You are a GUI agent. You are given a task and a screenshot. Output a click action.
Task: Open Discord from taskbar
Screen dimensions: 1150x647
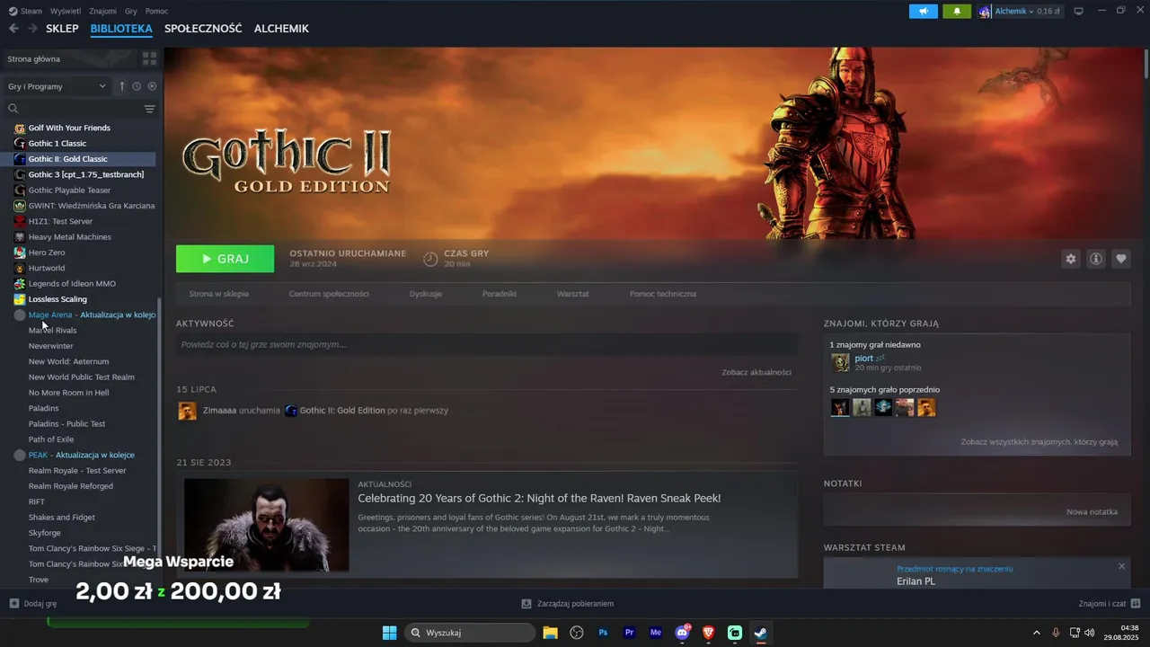point(682,633)
